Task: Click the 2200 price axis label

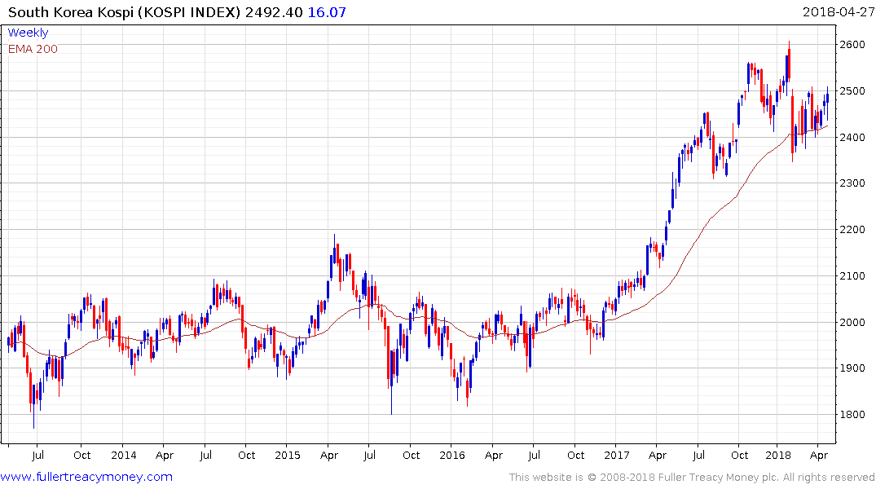Action: pyautogui.click(x=852, y=230)
